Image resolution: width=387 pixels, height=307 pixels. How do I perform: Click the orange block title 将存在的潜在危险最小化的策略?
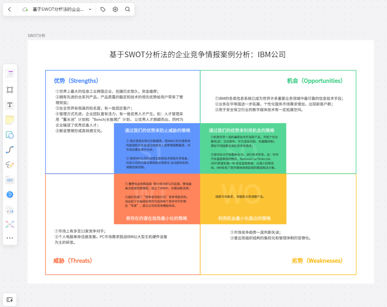(x=156, y=218)
